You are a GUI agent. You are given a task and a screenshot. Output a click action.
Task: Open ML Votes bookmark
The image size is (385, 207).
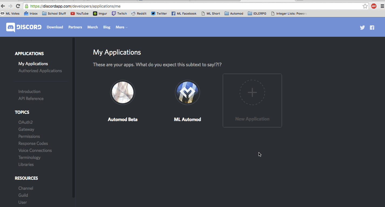(x=10, y=14)
